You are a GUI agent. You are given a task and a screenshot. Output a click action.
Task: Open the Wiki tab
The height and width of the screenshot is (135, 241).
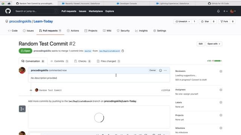pos(107,31)
